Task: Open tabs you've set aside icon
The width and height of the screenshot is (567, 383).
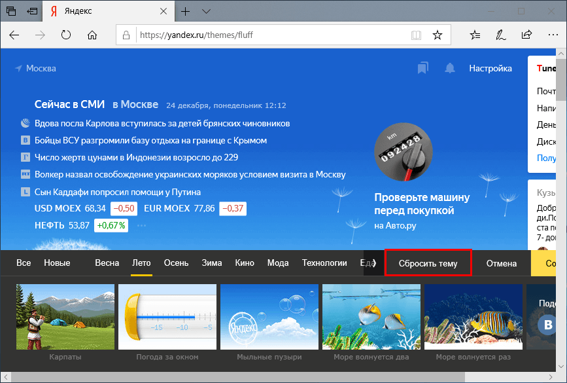Action: pyautogui.click(x=11, y=11)
